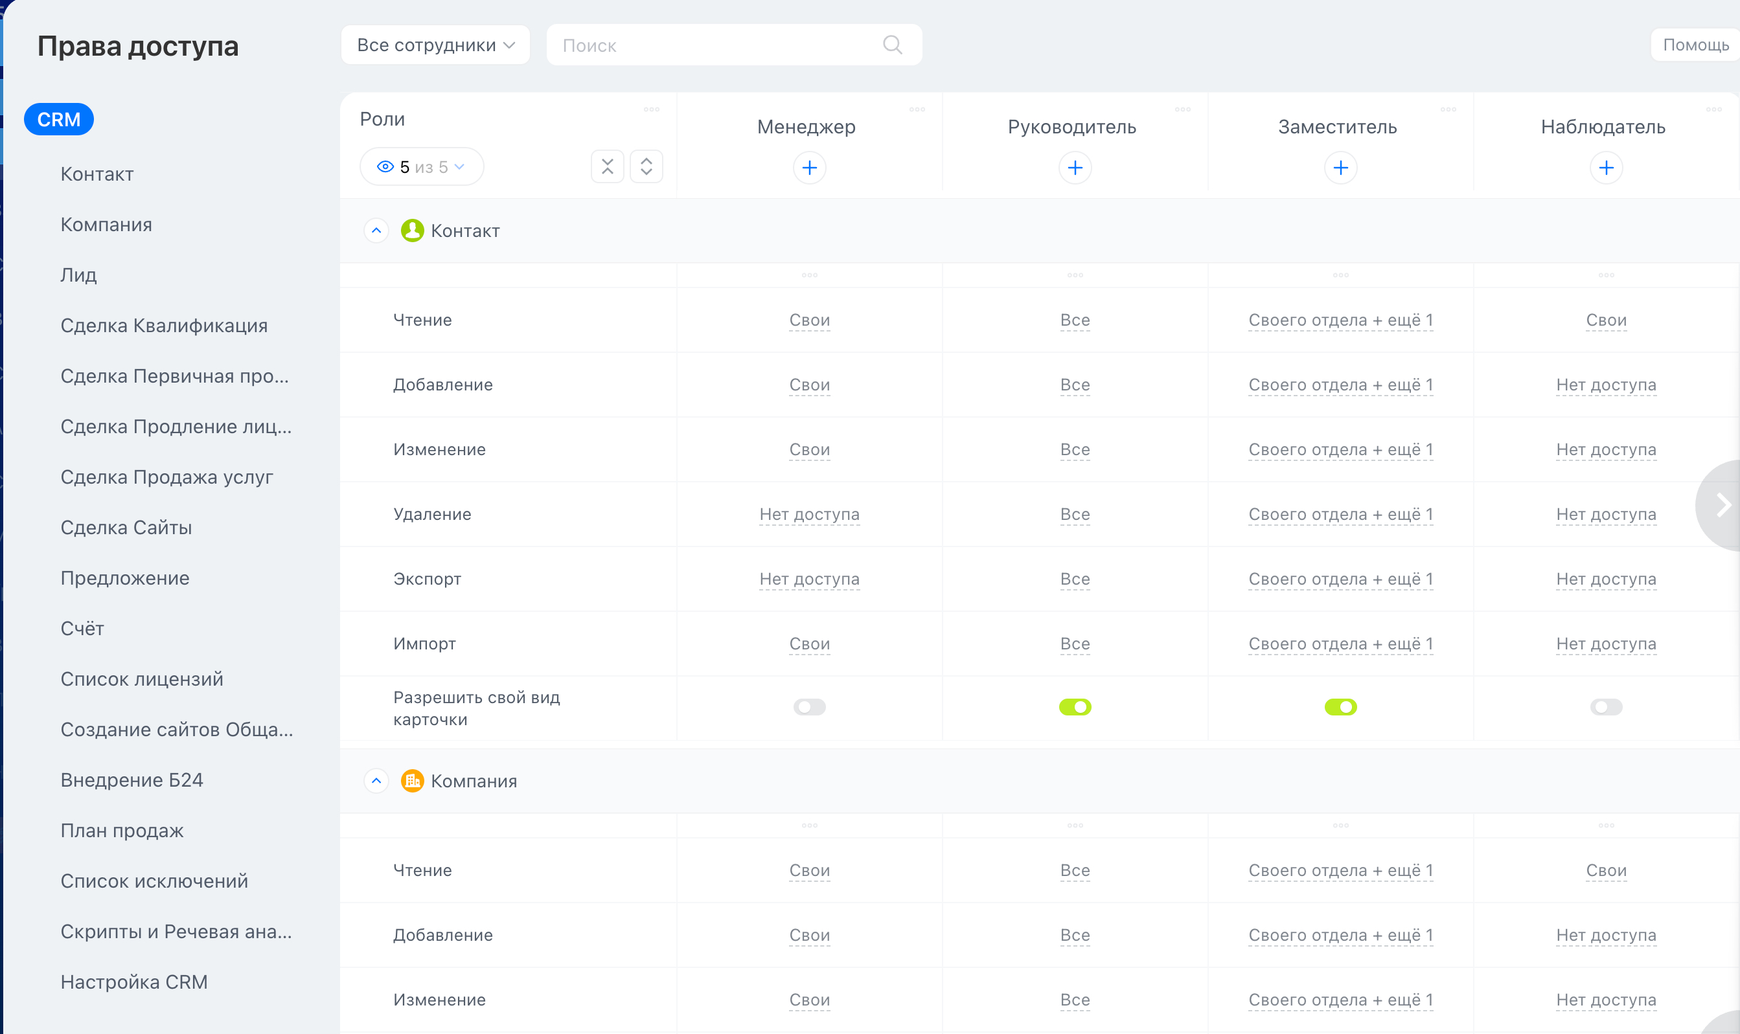Disable custom card view for Руководитель

[1075, 707]
